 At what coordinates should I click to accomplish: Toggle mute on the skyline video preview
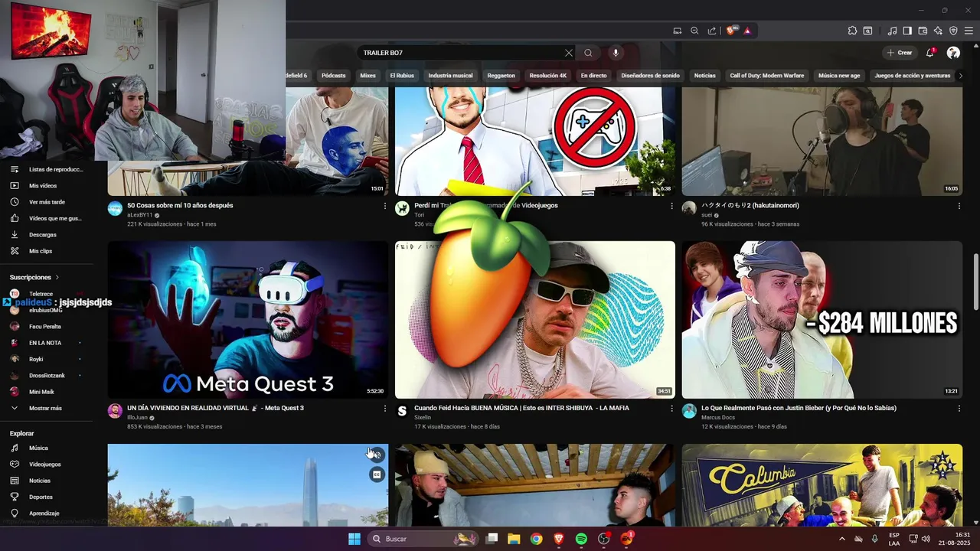pos(376,455)
